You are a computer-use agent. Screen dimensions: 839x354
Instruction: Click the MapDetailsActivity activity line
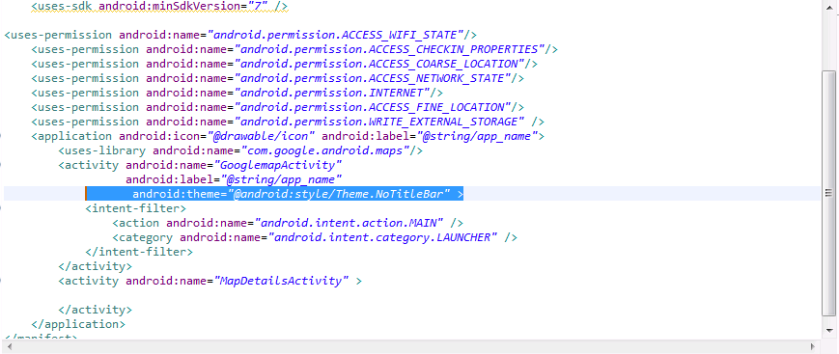[x=210, y=281]
